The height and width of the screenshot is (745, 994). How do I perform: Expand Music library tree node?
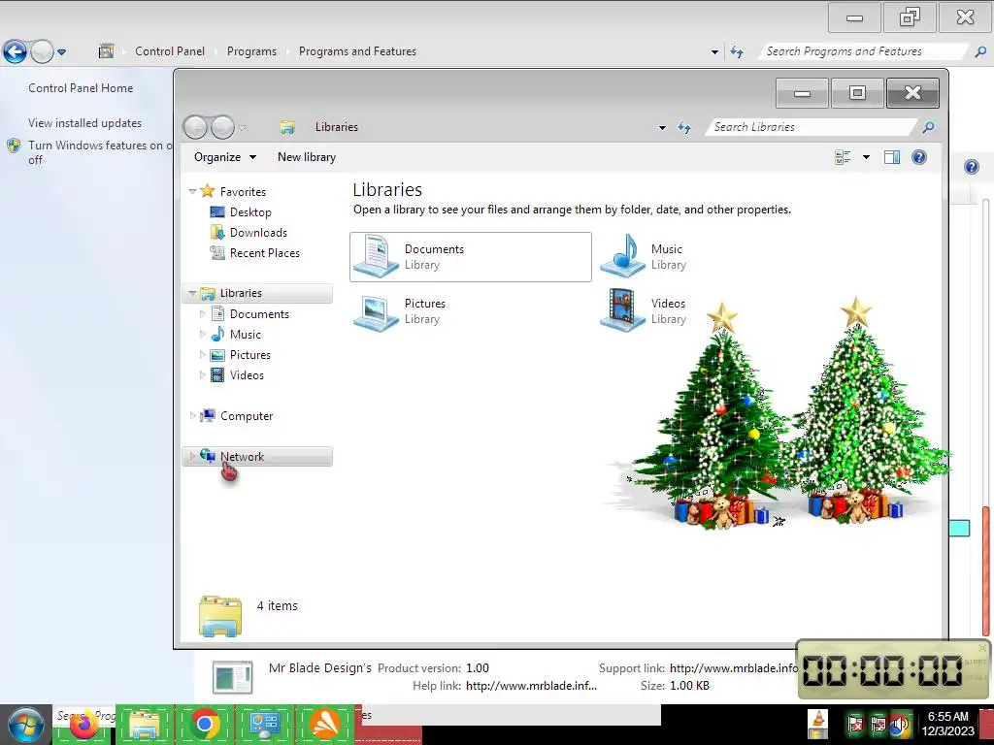coord(203,335)
